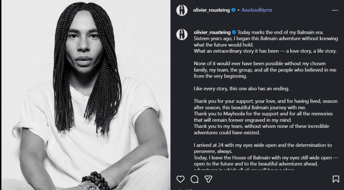Image resolution: width=344 pixels, height=190 pixels.
Task: Click the profile avatar in the post header
Action: coord(182,10)
